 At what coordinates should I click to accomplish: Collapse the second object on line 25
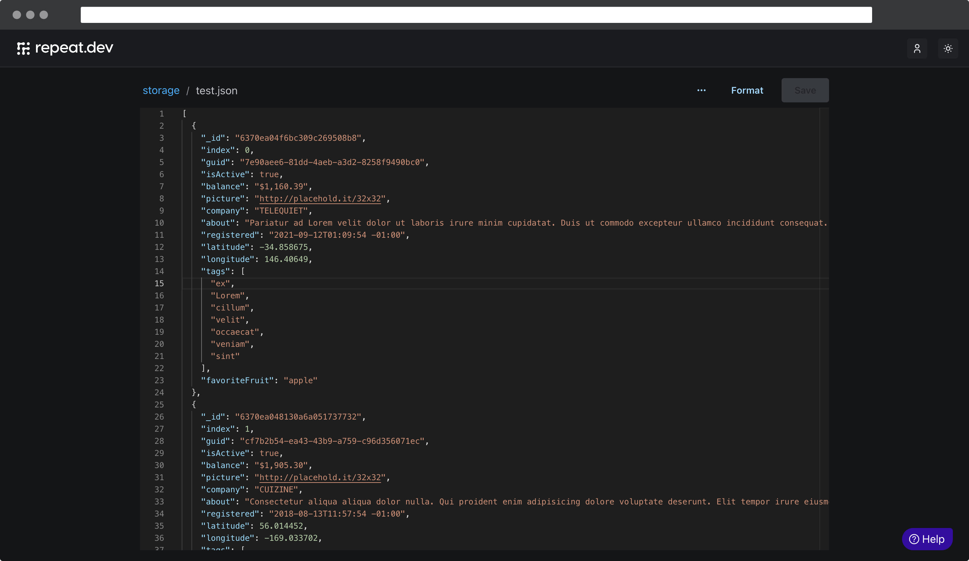click(173, 404)
